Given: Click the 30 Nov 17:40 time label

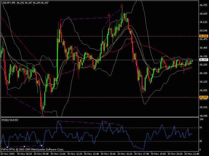Looking at the screenshot, I should click(x=141, y=154).
